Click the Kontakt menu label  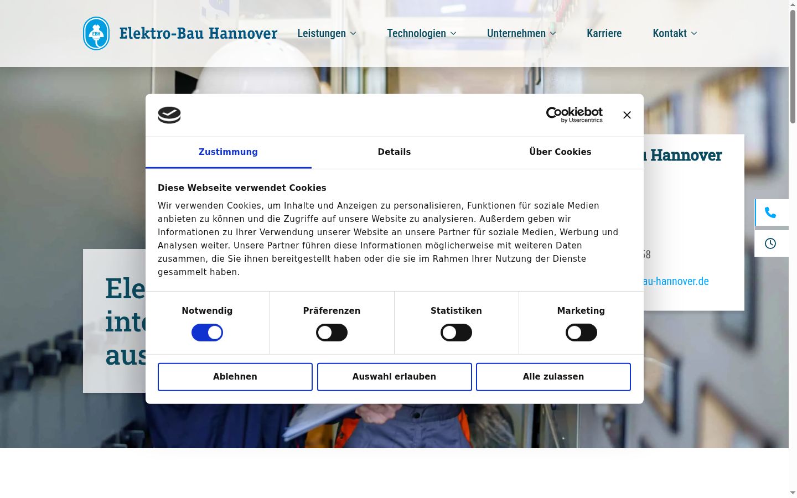click(670, 33)
